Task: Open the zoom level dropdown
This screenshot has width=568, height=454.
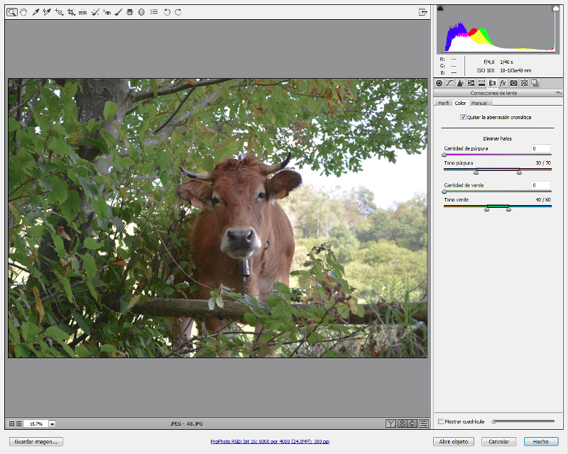Action: [x=53, y=424]
